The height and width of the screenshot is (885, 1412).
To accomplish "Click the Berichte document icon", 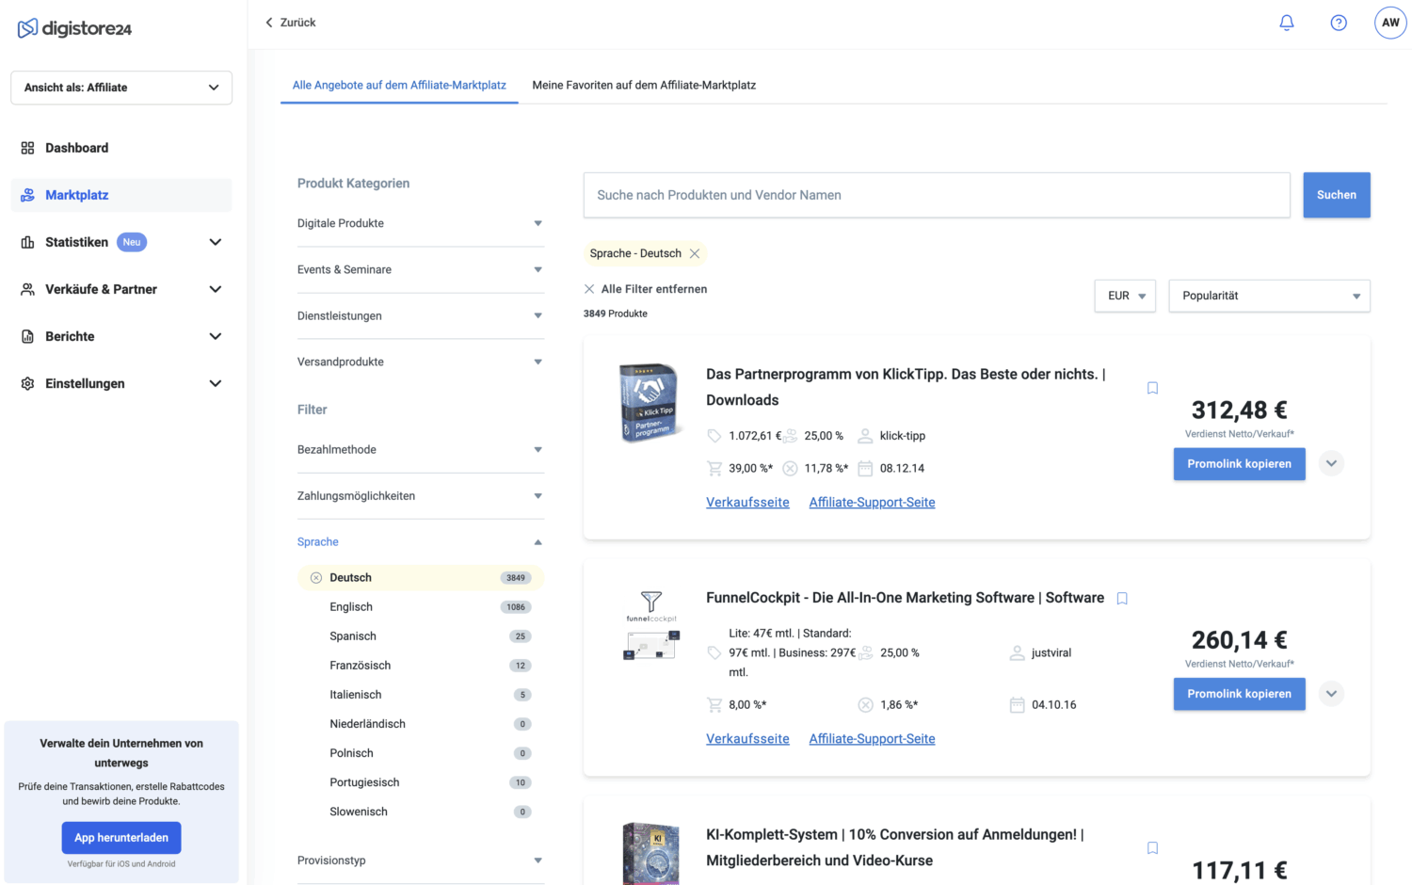I will [27, 336].
